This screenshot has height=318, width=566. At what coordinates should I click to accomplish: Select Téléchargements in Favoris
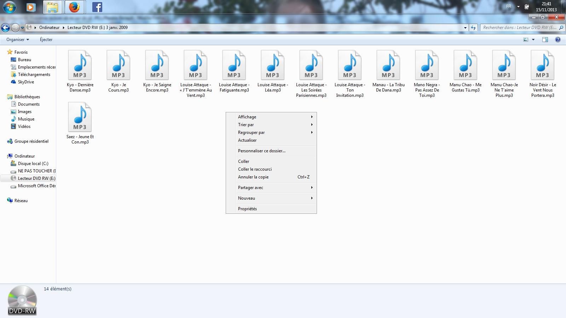coord(34,75)
